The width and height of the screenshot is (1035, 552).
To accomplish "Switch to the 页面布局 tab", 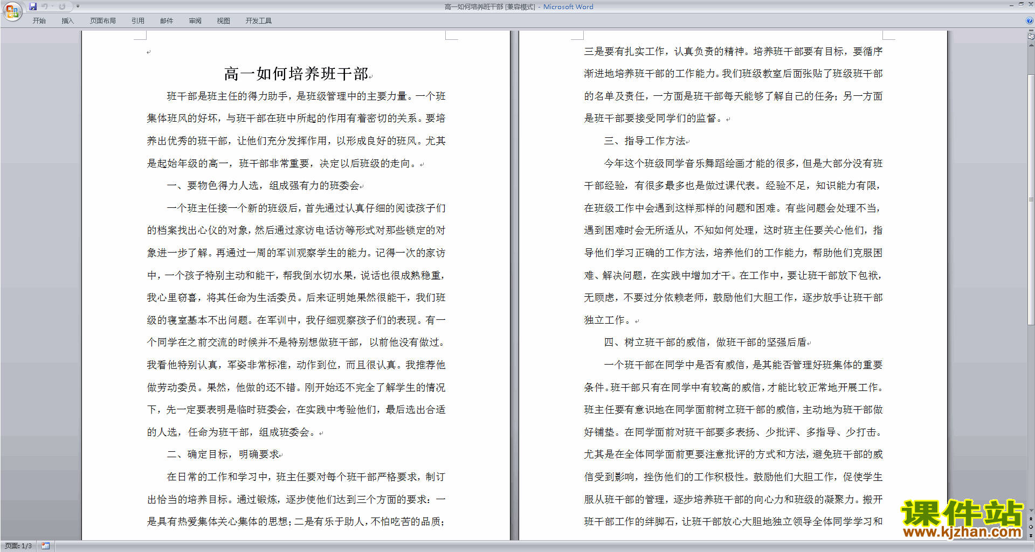I will [x=103, y=20].
